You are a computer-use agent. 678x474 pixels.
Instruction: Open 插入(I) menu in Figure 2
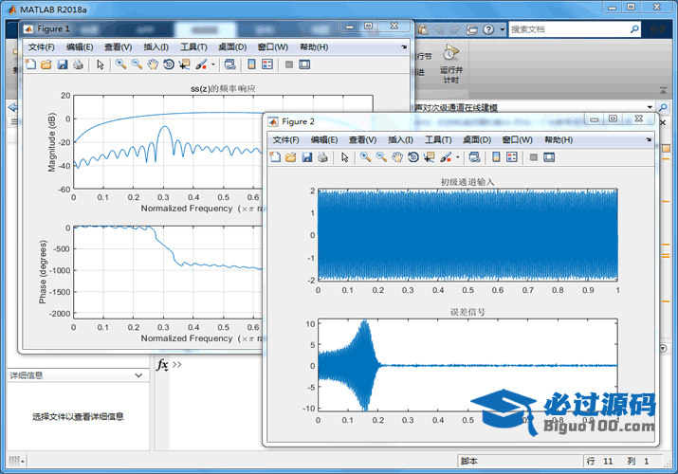(x=401, y=140)
